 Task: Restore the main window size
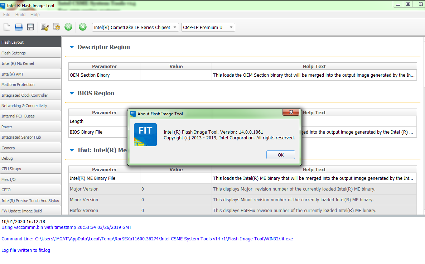pos(408,4)
